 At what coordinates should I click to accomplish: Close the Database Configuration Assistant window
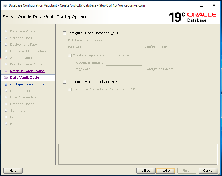coord(214,5)
